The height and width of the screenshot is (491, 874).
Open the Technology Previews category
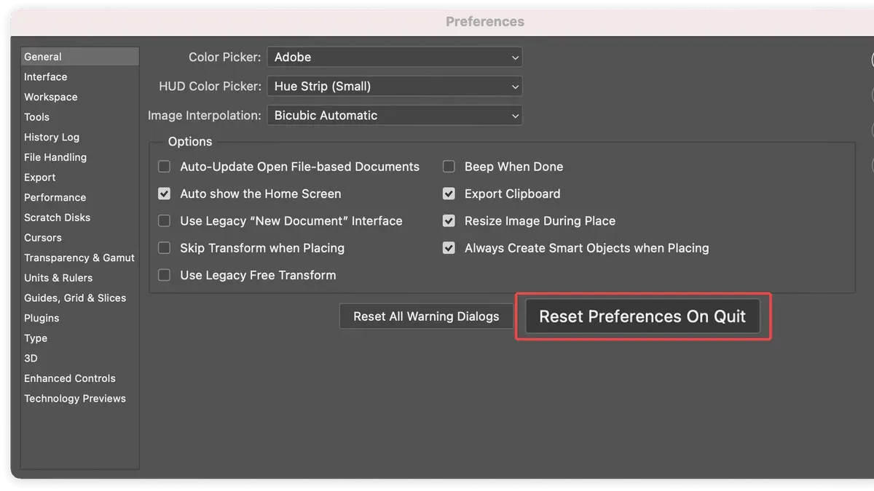pyautogui.click(x=80, y=399)
